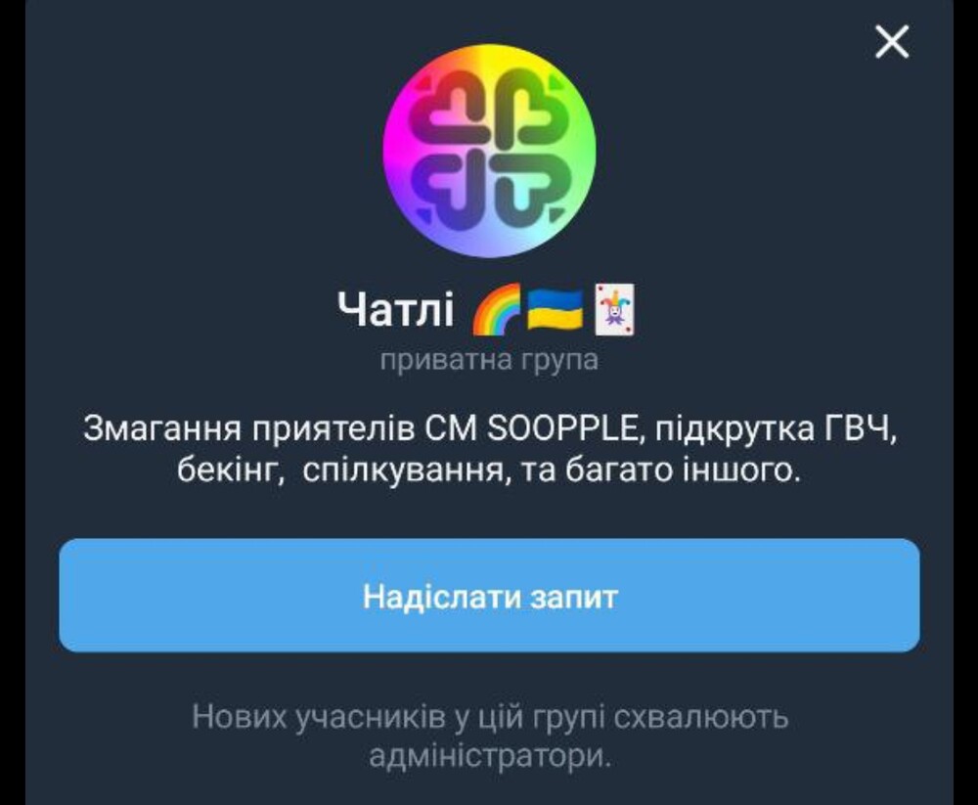Select the group name Чатлі
978x805 pixels.
(396, 309)
